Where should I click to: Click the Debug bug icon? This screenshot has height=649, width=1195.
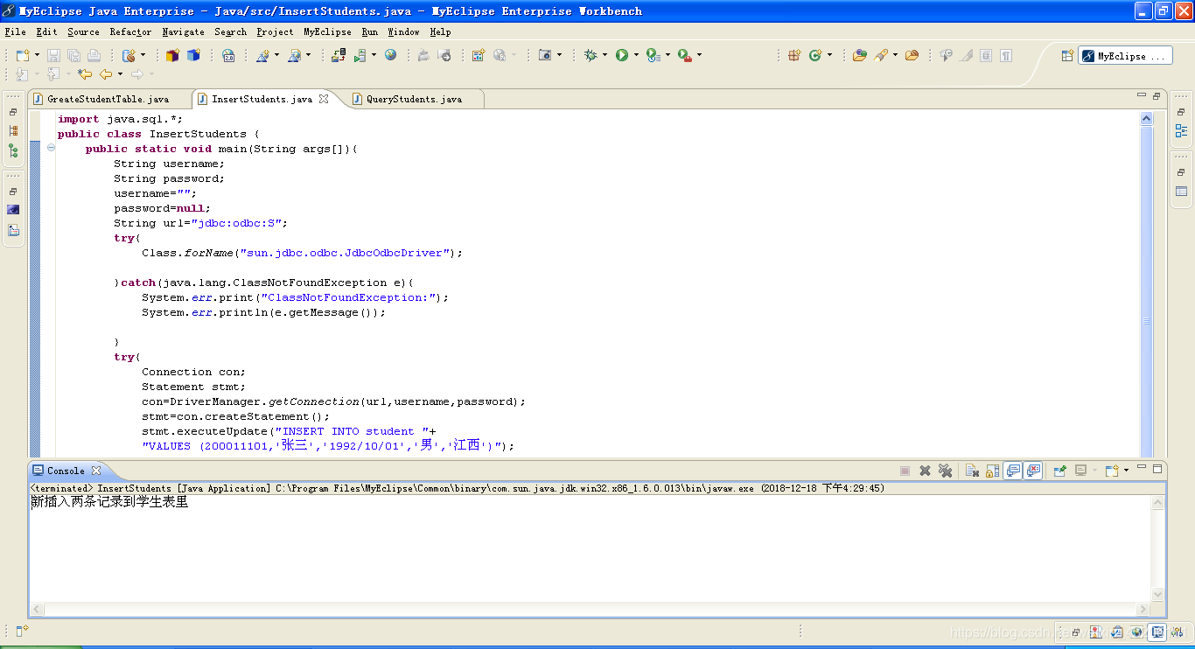[x=591, y=55]
